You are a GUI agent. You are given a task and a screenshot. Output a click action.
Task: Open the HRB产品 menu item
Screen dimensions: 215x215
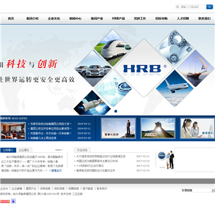click(x=118, y=19)
